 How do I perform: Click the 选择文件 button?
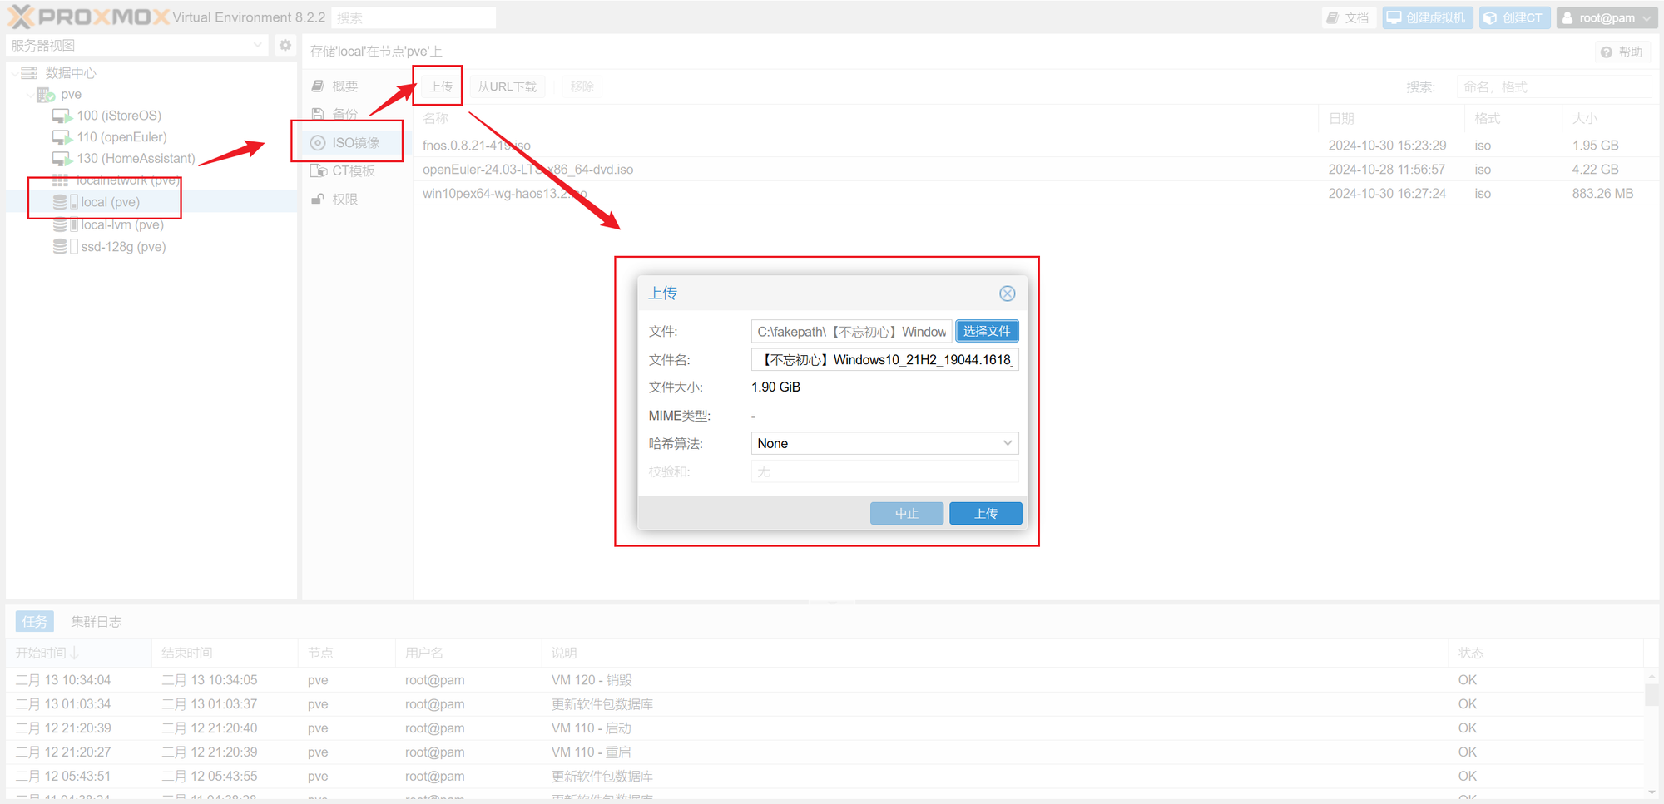tap(986, 332)
